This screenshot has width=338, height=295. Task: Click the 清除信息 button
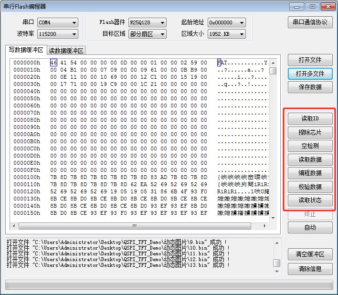pos(310,269)
